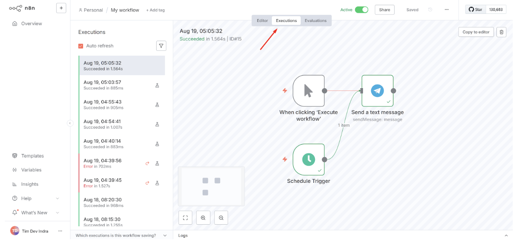Click the Share button
This screenshot has height=247, width=529.
[385, 10]
